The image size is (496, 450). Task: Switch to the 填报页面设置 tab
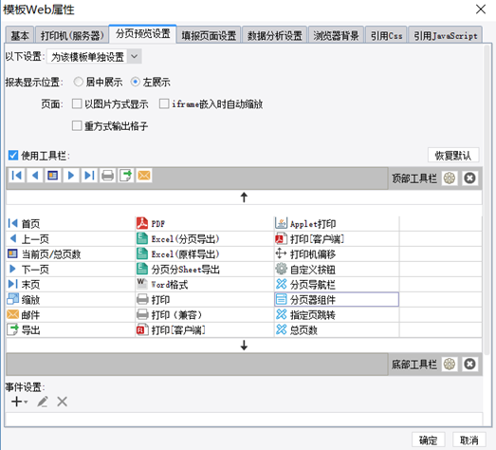click(x=209, y=35)
